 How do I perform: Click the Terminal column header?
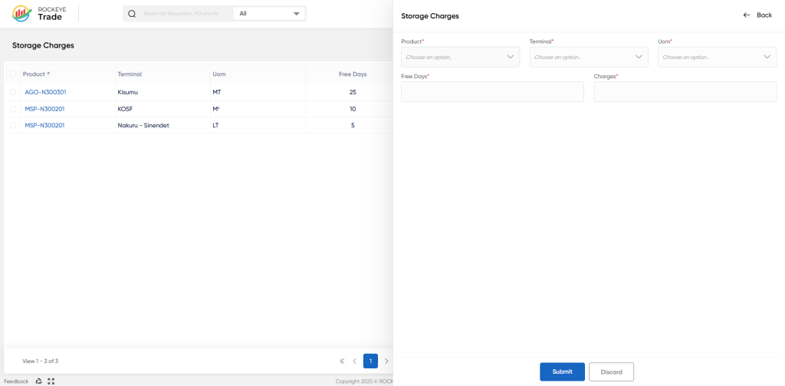tap(130, 74)
